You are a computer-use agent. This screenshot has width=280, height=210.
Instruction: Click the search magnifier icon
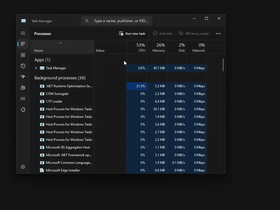87,21
